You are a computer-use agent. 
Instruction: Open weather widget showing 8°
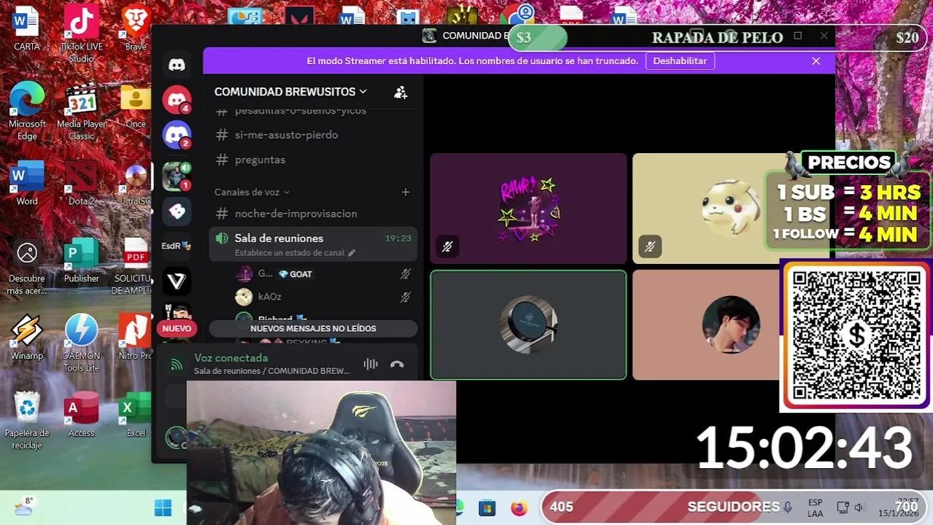(x=23, y=507)
